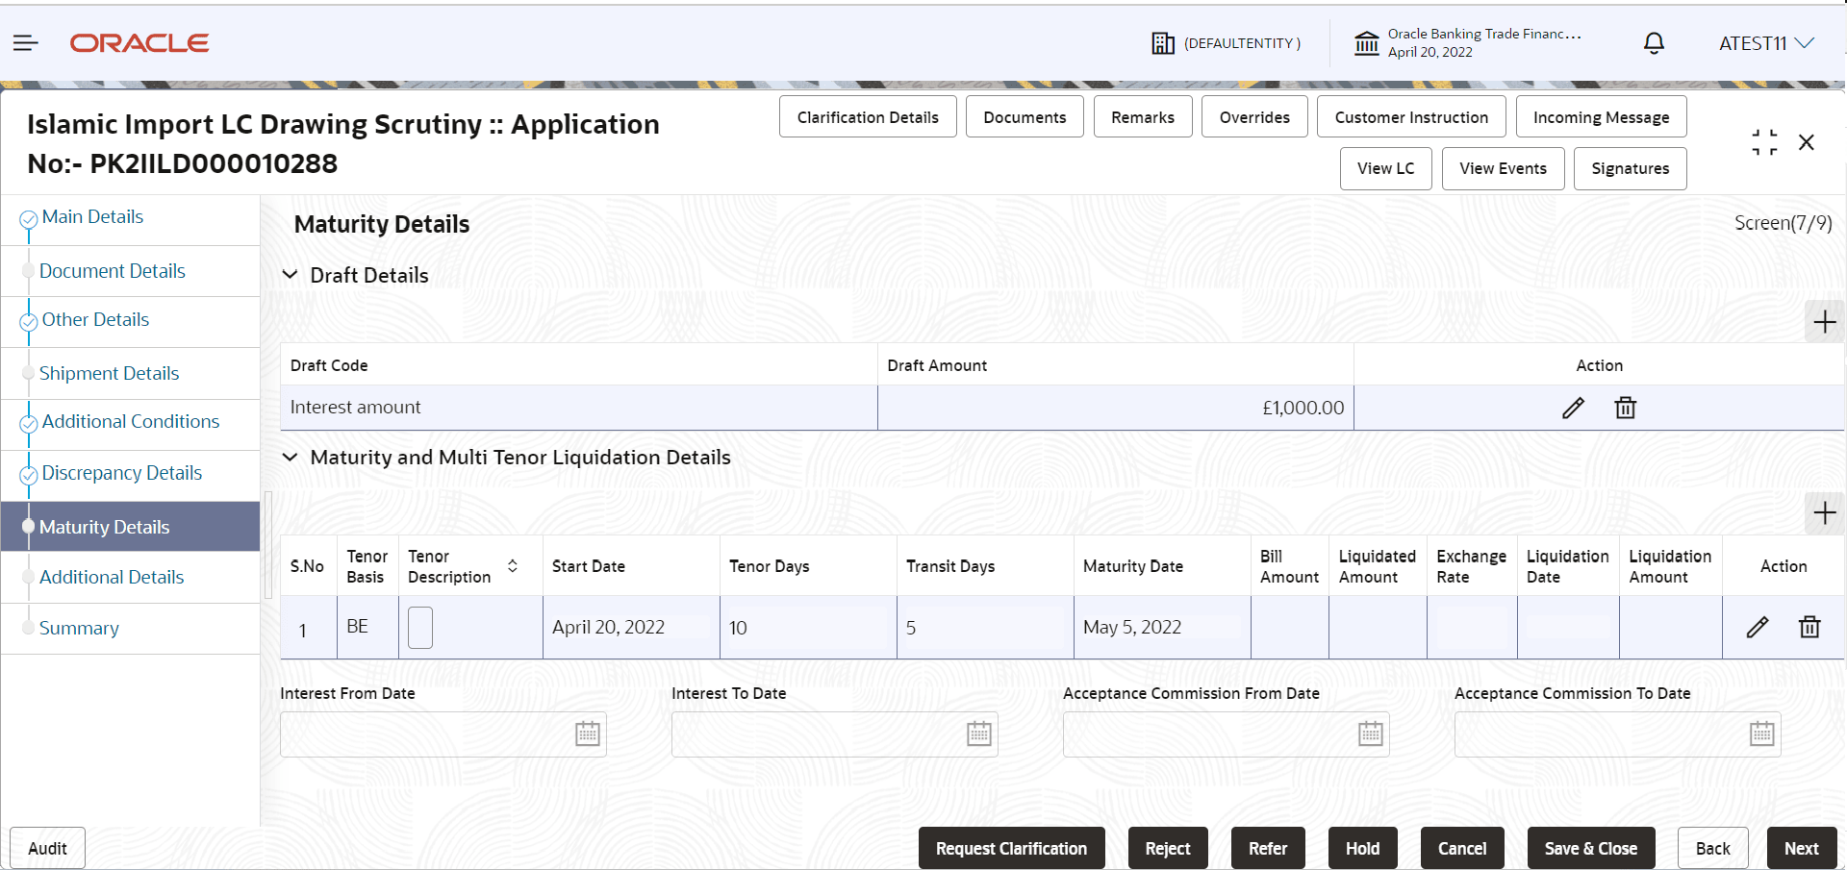Collapse the Draft Details section
The width and height of the screenshot is (1847, 870).
[x=290, y=275]
